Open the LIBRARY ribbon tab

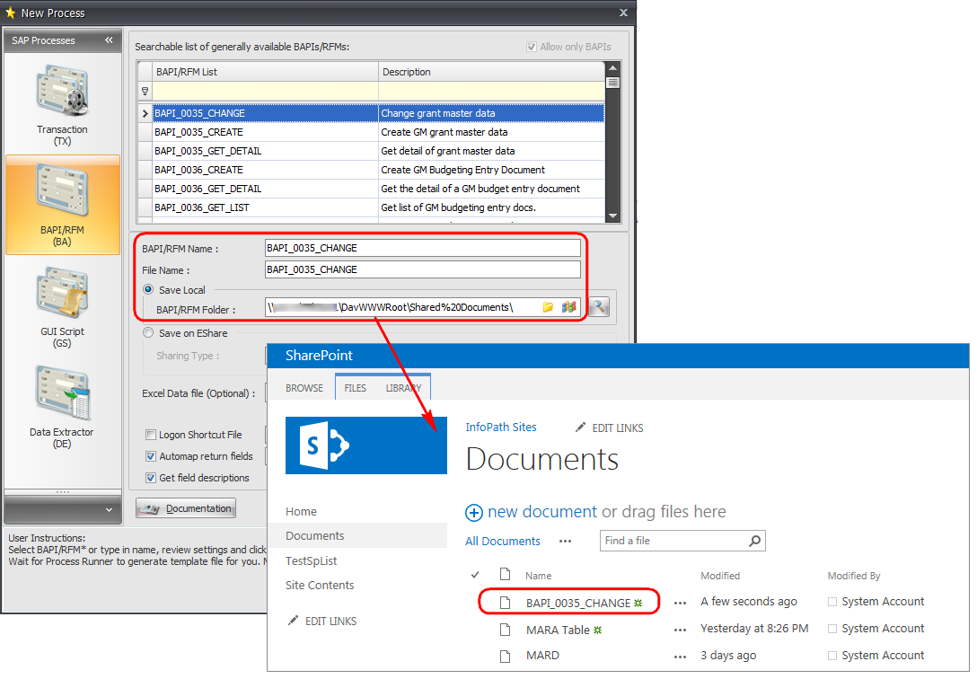[x=403, y=388]
